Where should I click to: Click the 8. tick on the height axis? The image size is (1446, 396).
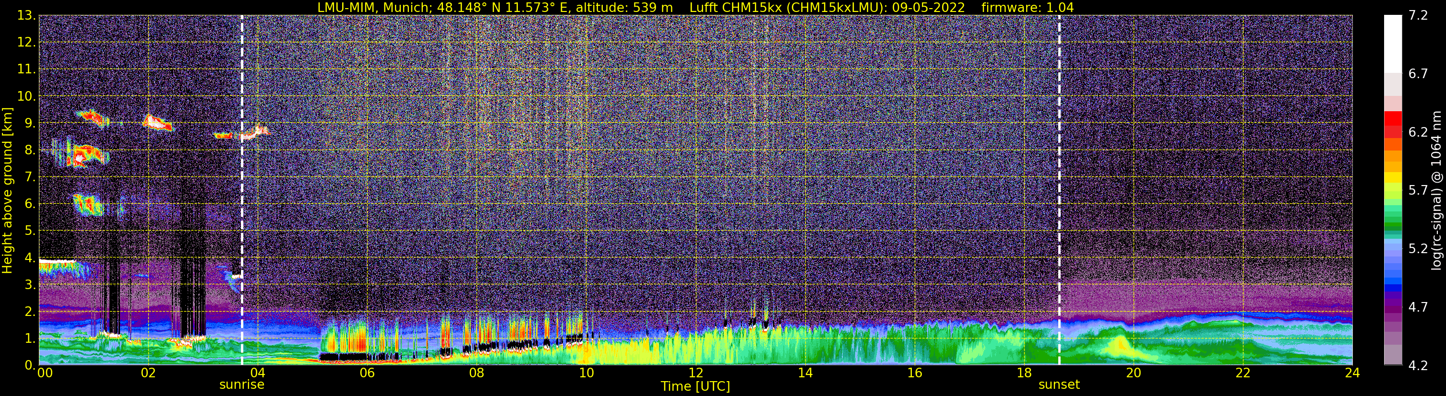click(30, 151)
